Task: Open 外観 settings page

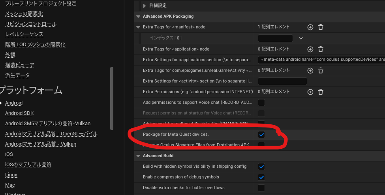Action: tap(10, 55)
